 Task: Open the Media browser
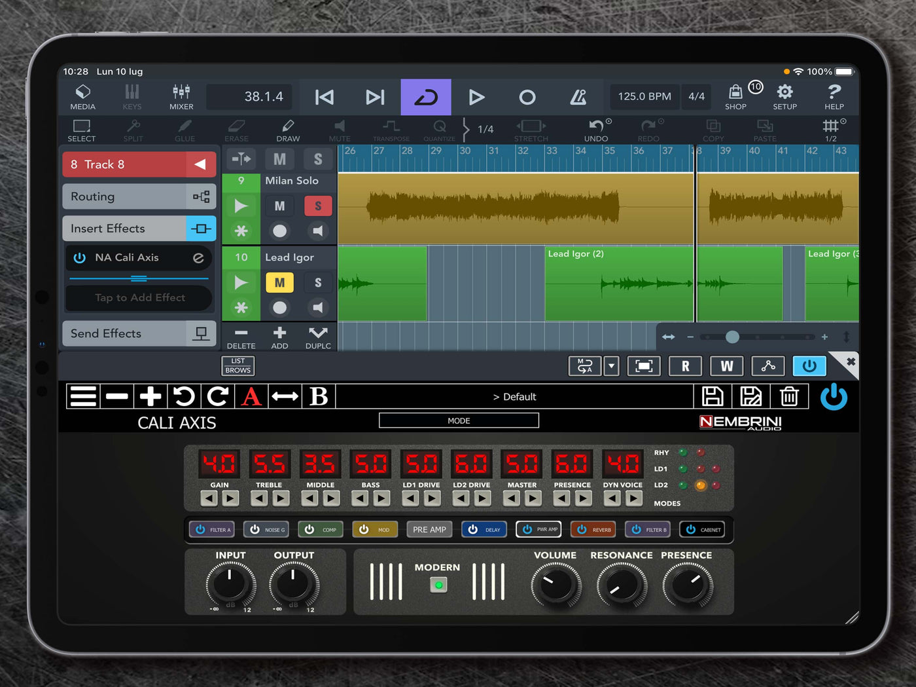(82, 96)
